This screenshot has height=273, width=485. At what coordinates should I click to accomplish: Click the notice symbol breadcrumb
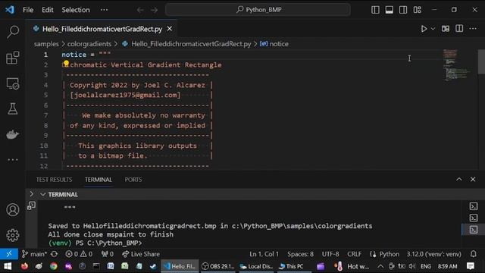(279, 44)
